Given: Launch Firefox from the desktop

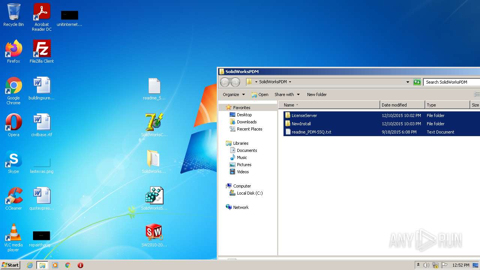Looking at the screenshot, I should tap(13, 52).
